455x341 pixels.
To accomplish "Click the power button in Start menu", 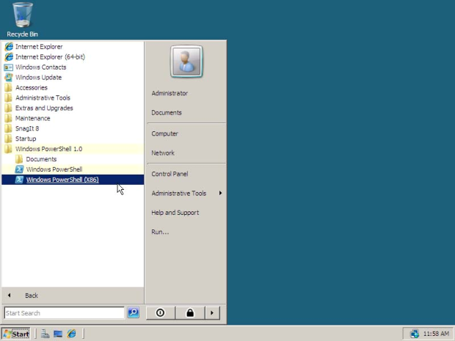I will pos(161,313).
